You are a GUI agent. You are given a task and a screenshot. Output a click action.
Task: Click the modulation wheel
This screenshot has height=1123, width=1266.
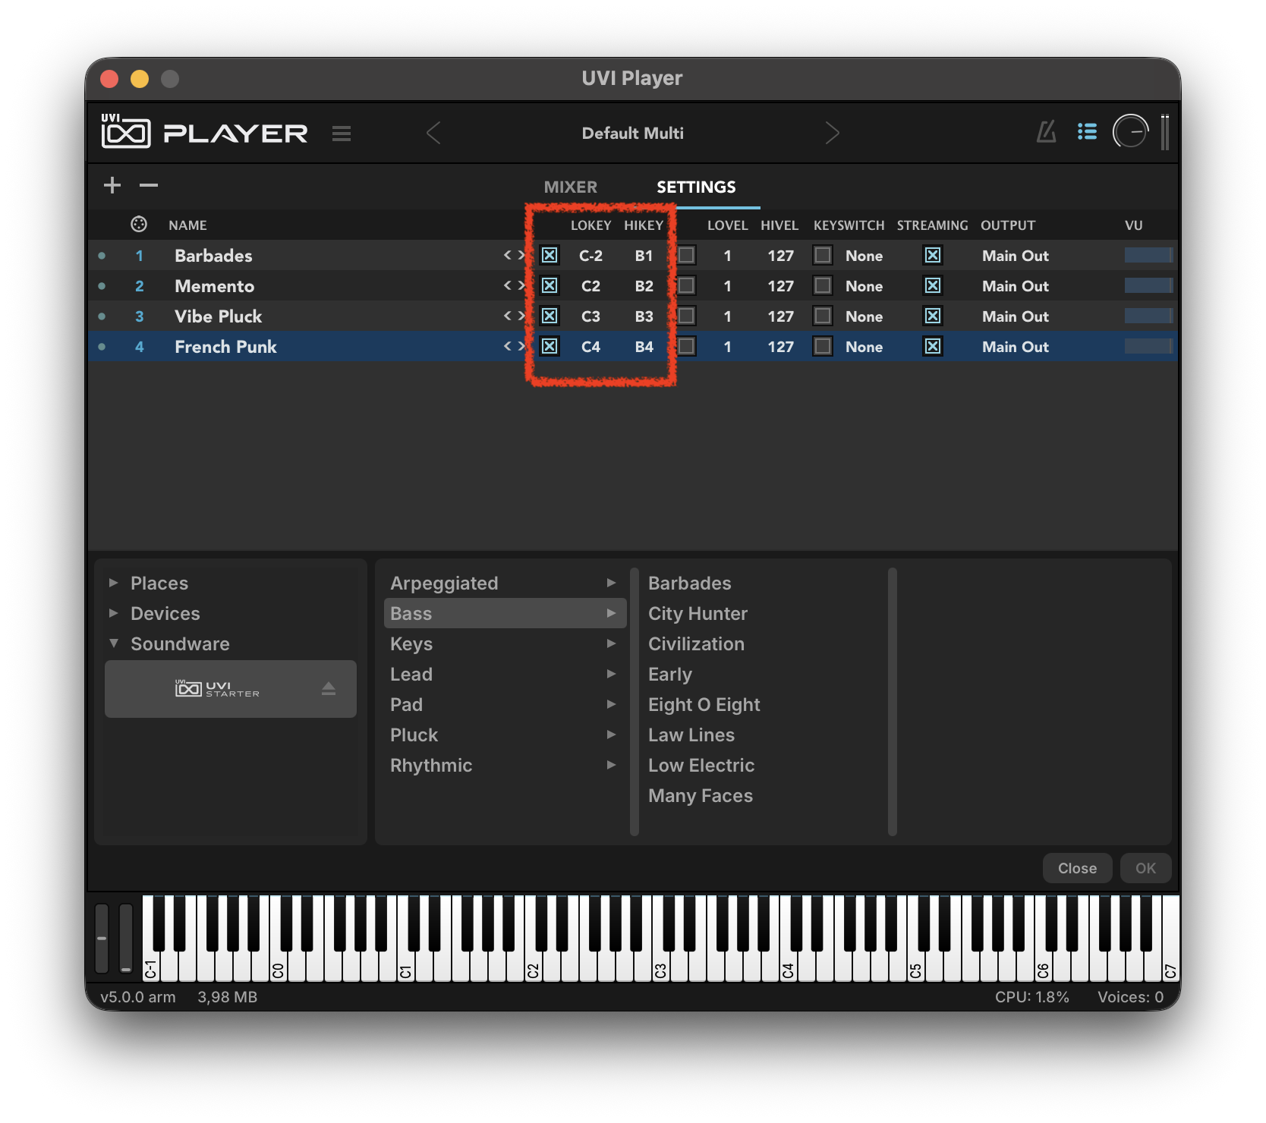click(126, 938)
